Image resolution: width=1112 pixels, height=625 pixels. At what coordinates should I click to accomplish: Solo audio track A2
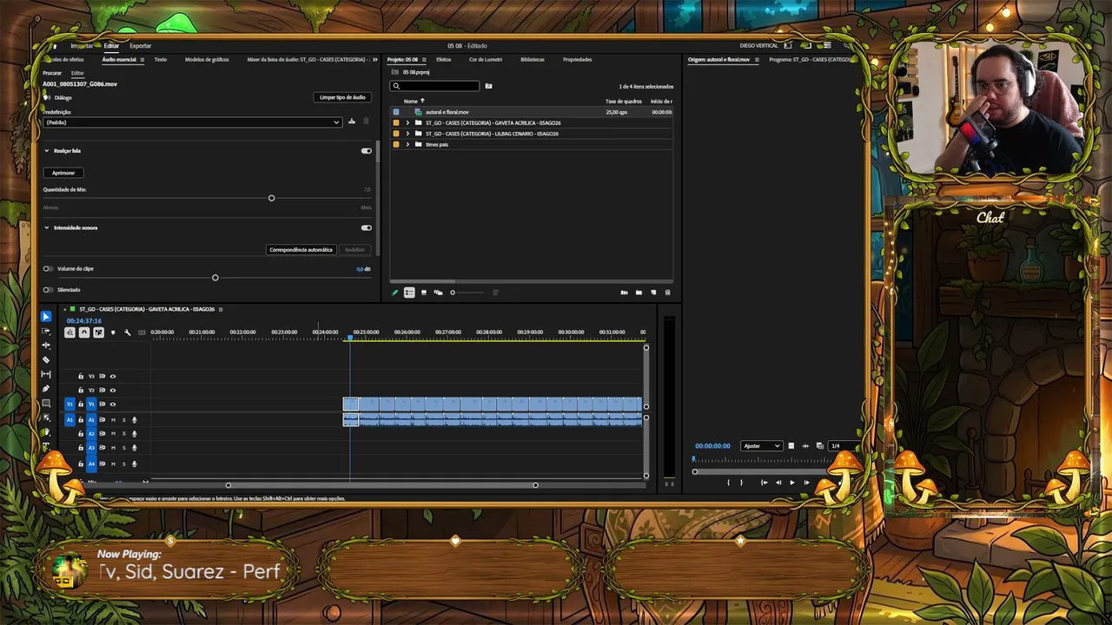(123, 434)
